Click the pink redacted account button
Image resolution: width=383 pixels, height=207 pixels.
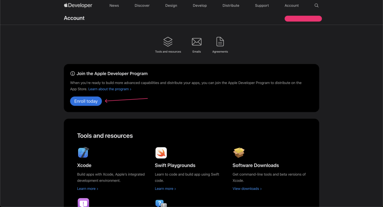point(303,19)
